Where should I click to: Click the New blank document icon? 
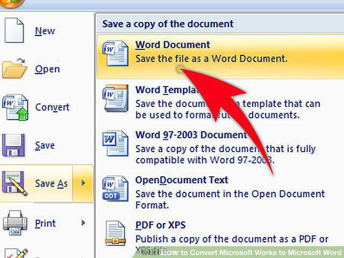pos(14,30)
